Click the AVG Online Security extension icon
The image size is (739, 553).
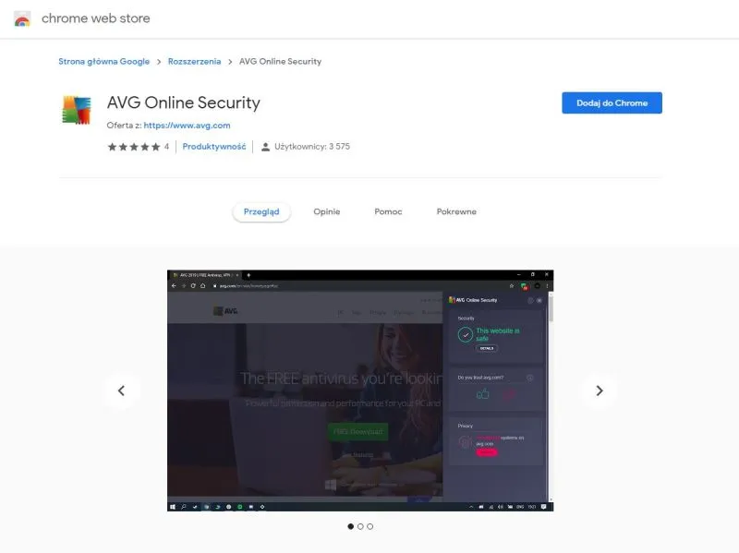77,110
